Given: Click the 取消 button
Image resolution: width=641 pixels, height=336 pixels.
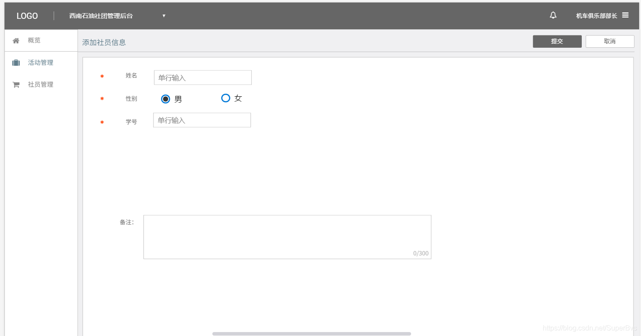Looking at the screenshot, I should pos(610,41).
